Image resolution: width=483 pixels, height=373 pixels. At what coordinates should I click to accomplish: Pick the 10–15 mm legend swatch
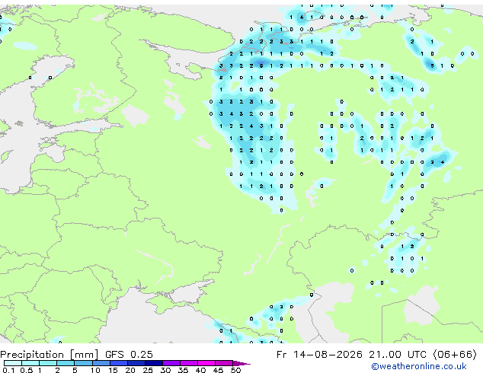[101, 363]
